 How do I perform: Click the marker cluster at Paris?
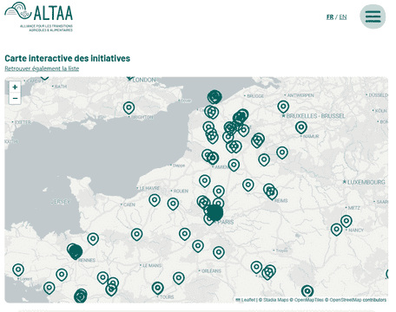click(214, 213)
